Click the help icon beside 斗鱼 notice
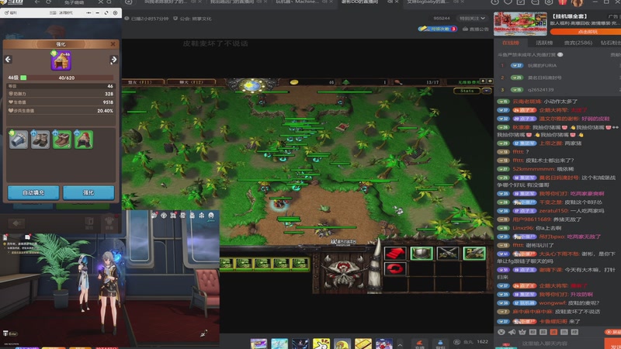 [x=560, y=54]
